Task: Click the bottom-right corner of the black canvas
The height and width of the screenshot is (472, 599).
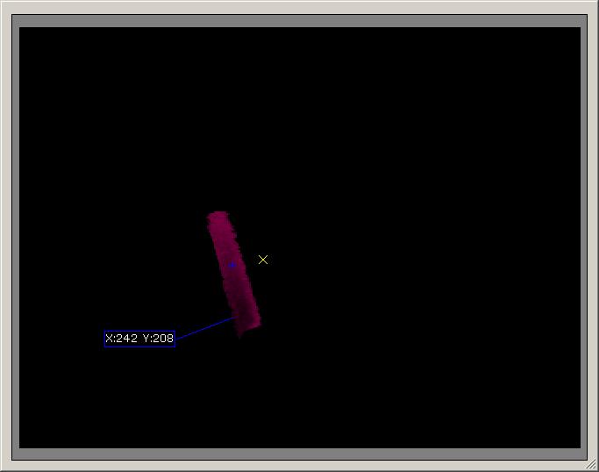Action: 579,446
